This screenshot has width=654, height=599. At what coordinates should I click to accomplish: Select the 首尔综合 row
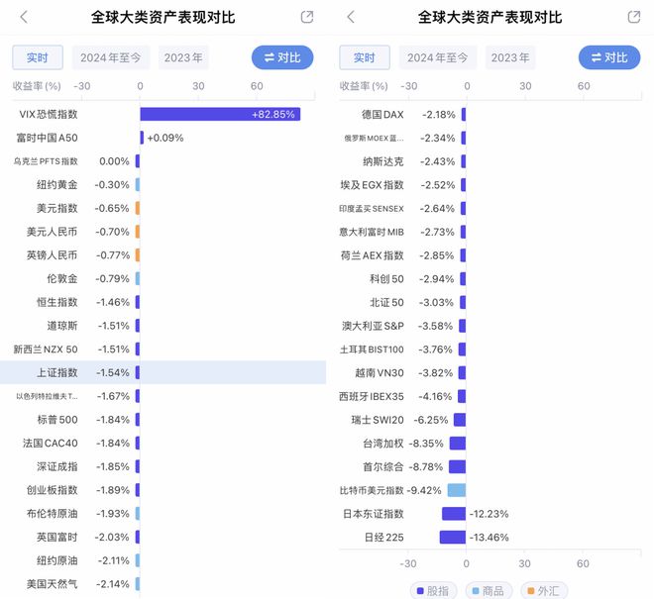pyautogui.click(x=490, y=466)
